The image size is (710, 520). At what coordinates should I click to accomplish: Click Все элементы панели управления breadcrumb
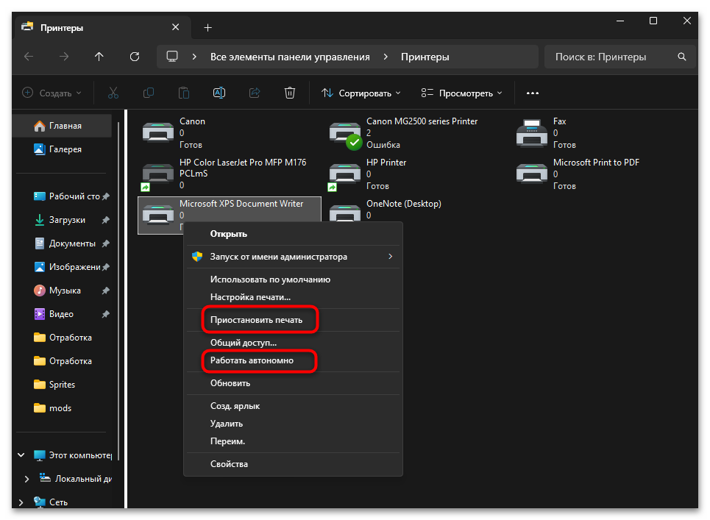click(290, 57)
